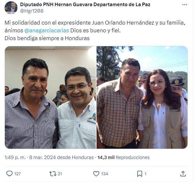Click the 127 replies count
Screen dimensions: 194x182
[x=17, y=174]
